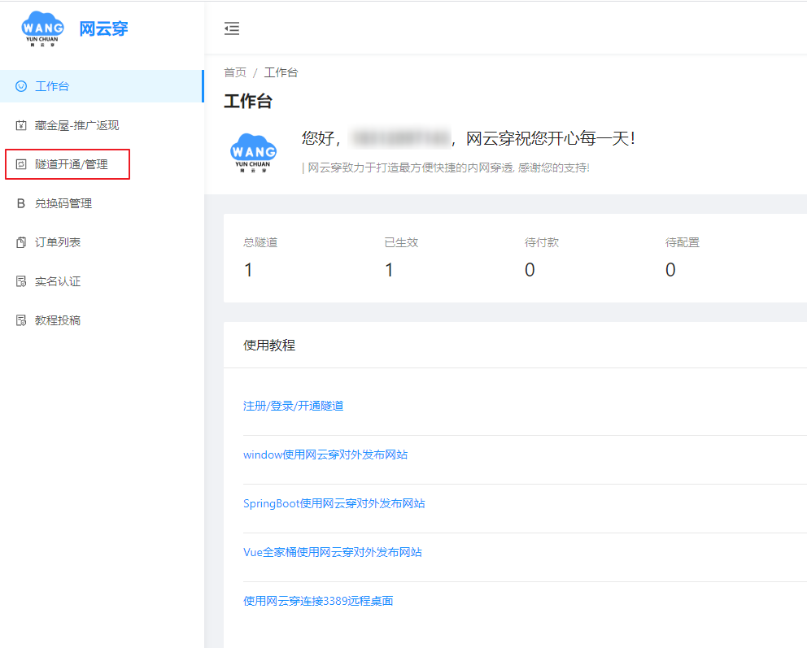The image size is (807, 648).
Task: Open tutorial 注册/登录/开通隧道
Action: tap(294, 406)
